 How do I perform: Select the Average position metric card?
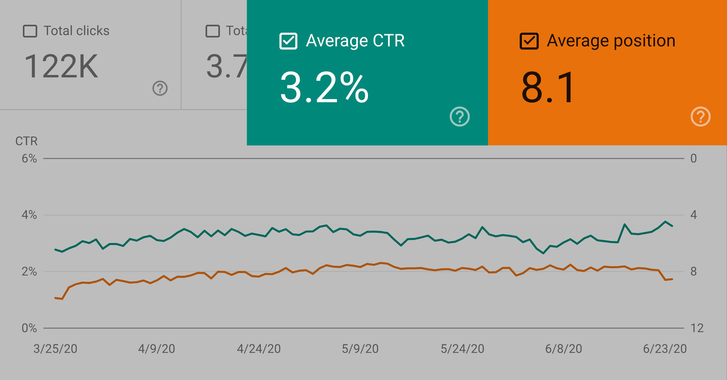point(607,73)
